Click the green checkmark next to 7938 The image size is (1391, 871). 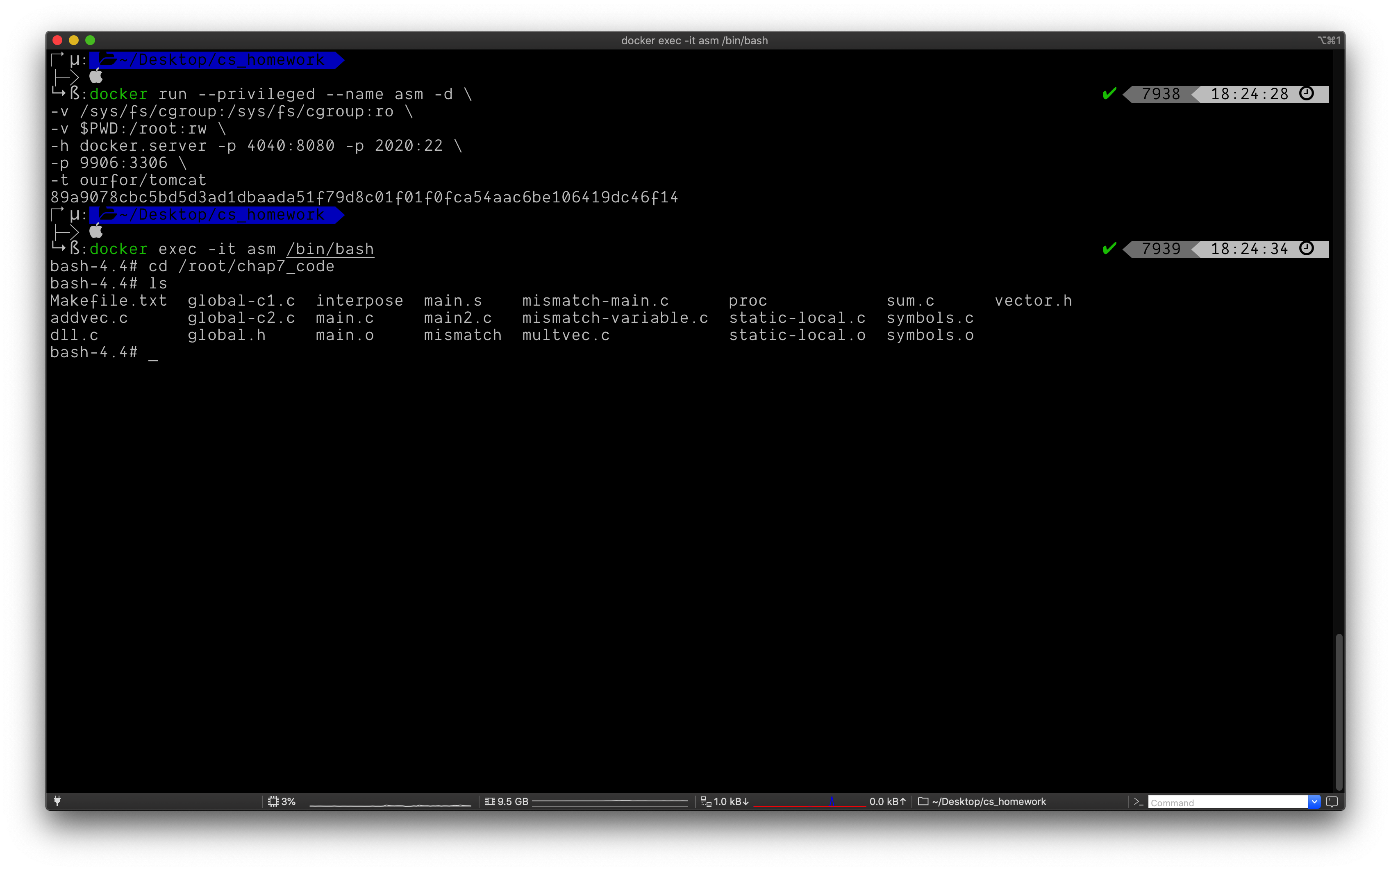(1109, 94)
